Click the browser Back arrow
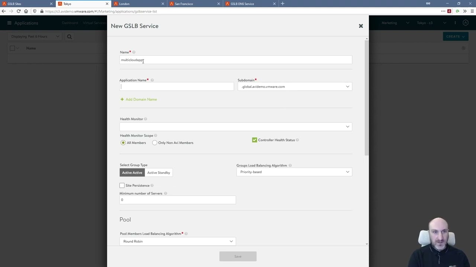Screen dimensions: 476x267 (x=4, y=11)
